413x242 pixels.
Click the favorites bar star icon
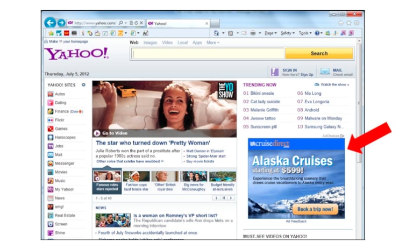51,33
